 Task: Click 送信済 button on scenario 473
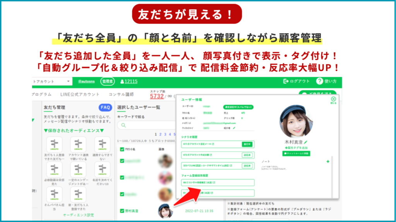coord(247,155)
